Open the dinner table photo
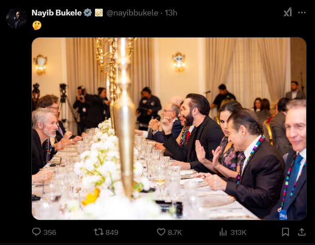This screenshot has width=315, height=245. click(169, 128)
